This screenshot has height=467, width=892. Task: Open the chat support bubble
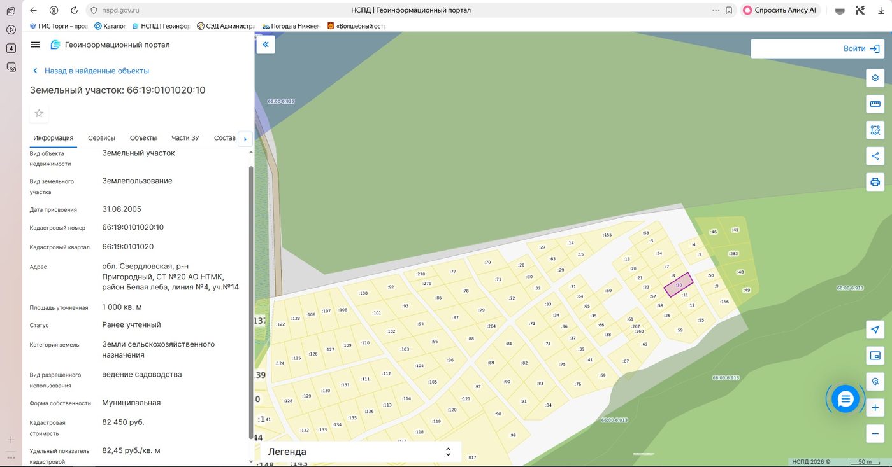pos(845,399)
